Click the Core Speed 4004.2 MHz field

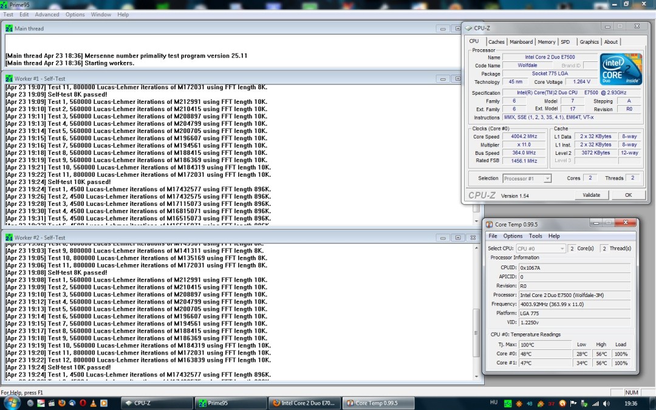tap(524, 137)
